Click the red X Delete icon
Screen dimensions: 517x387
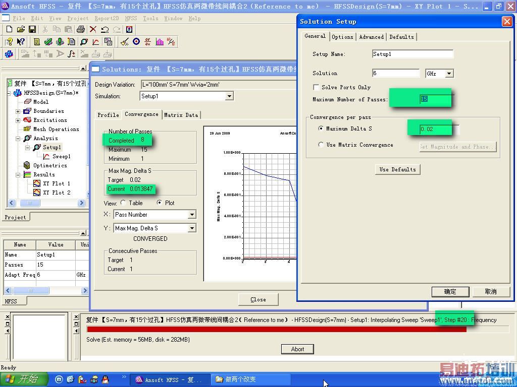point(93,29)
